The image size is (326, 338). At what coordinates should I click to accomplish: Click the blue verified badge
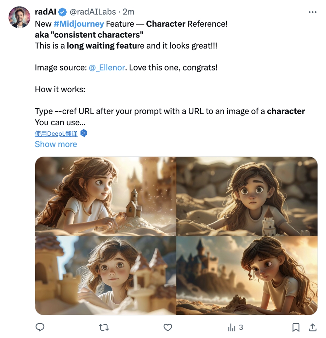63,12
